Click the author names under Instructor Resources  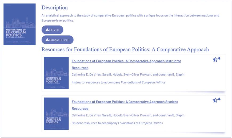(128, 75)
